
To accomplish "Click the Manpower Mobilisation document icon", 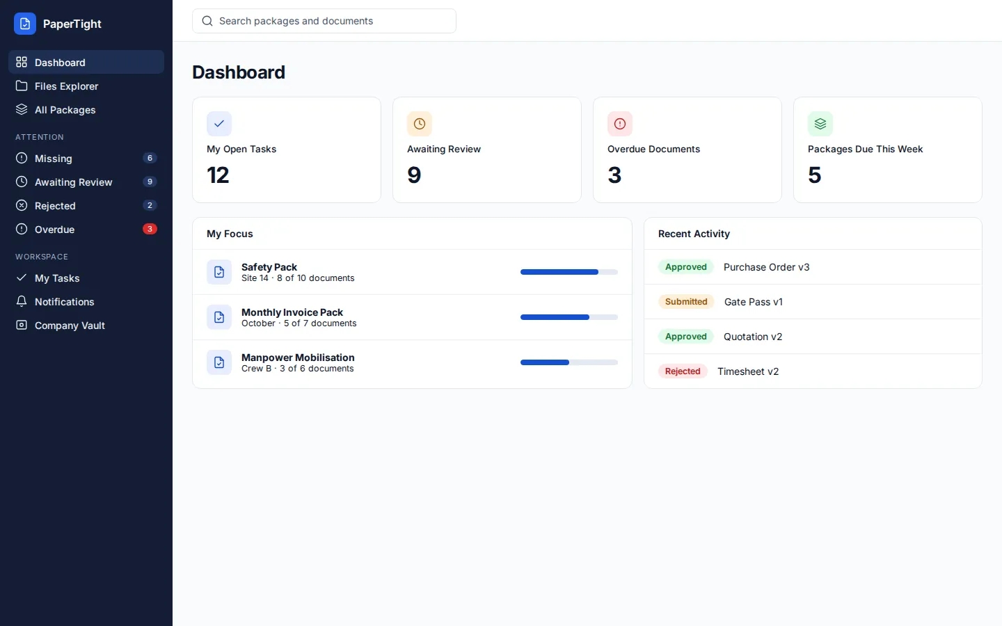I will pyautogui.click(x=219, y=362).
